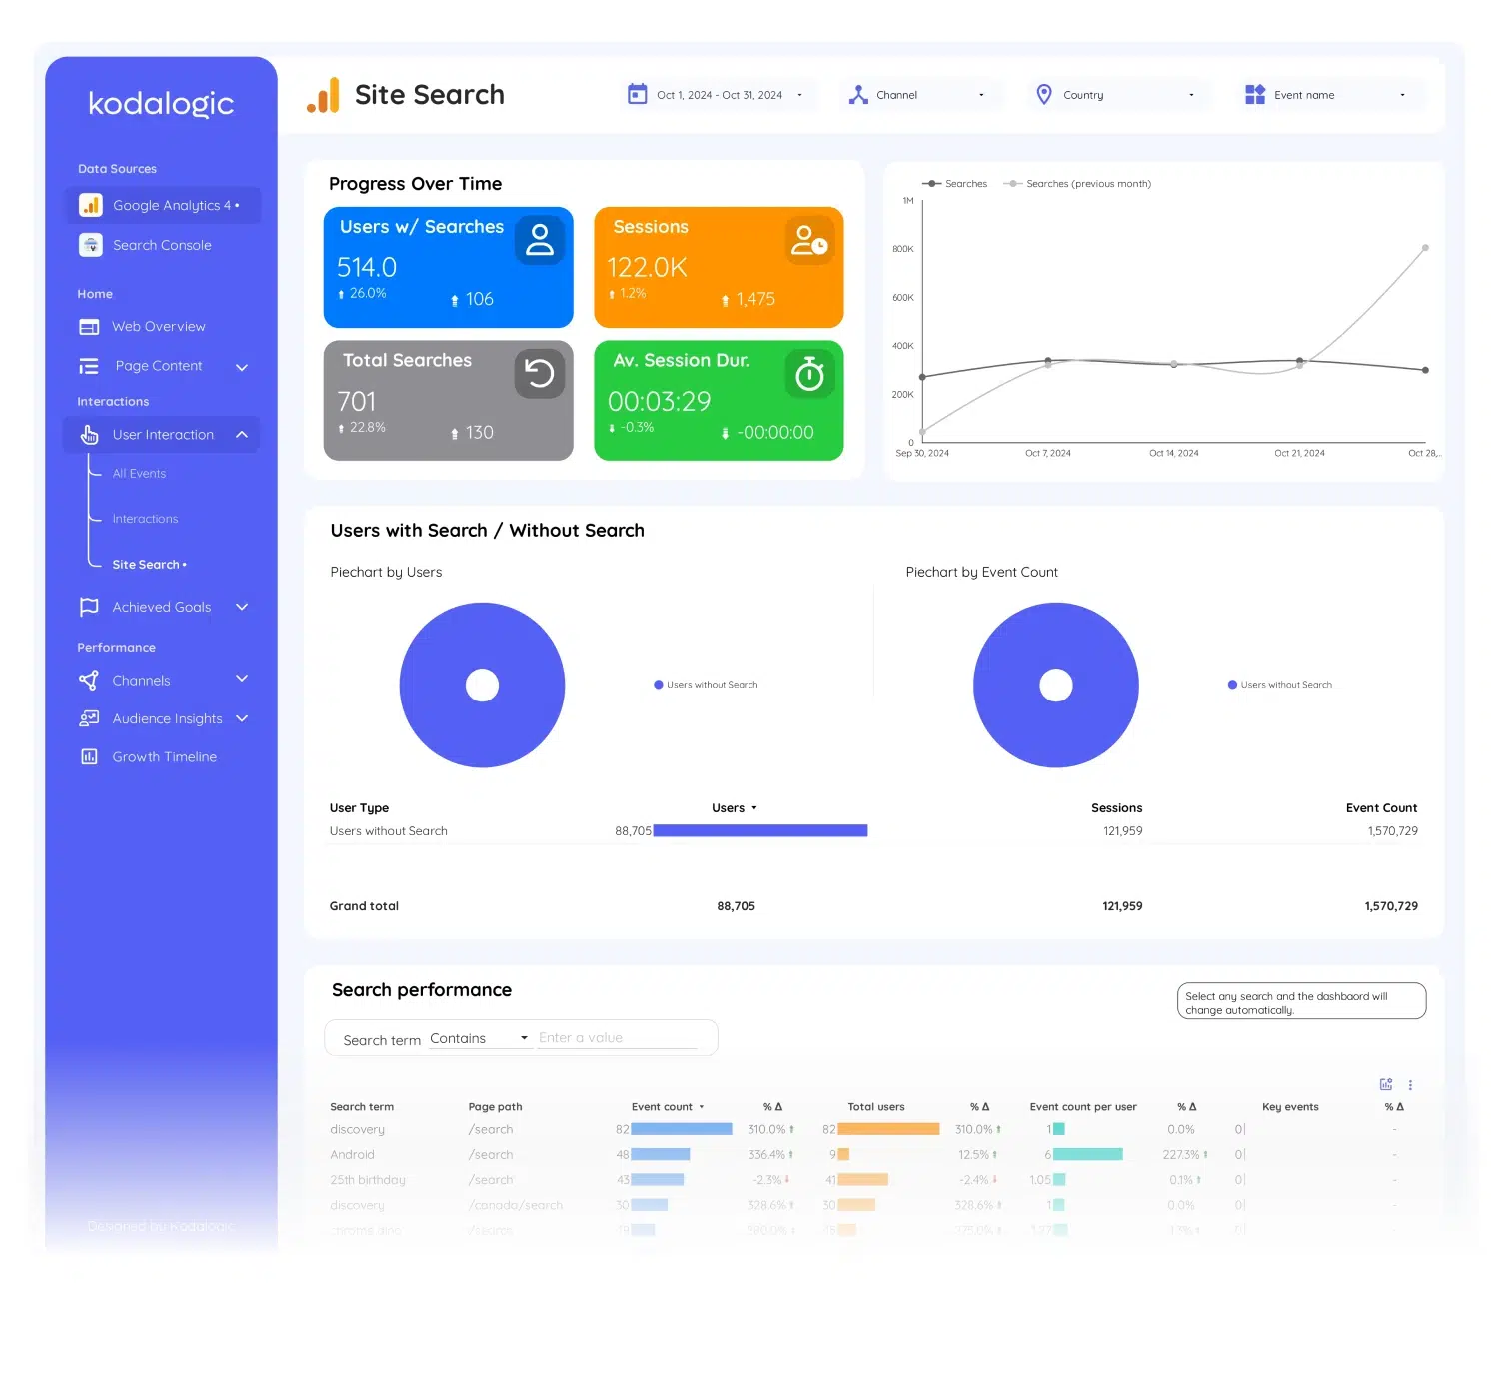Viewport: 1499px width, 1400px height.
Task: Click Searches legend entry in line chart
Action: [x=954, y=184]
